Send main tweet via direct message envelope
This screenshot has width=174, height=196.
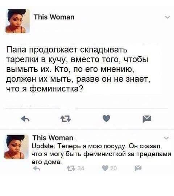coord(147,119)
